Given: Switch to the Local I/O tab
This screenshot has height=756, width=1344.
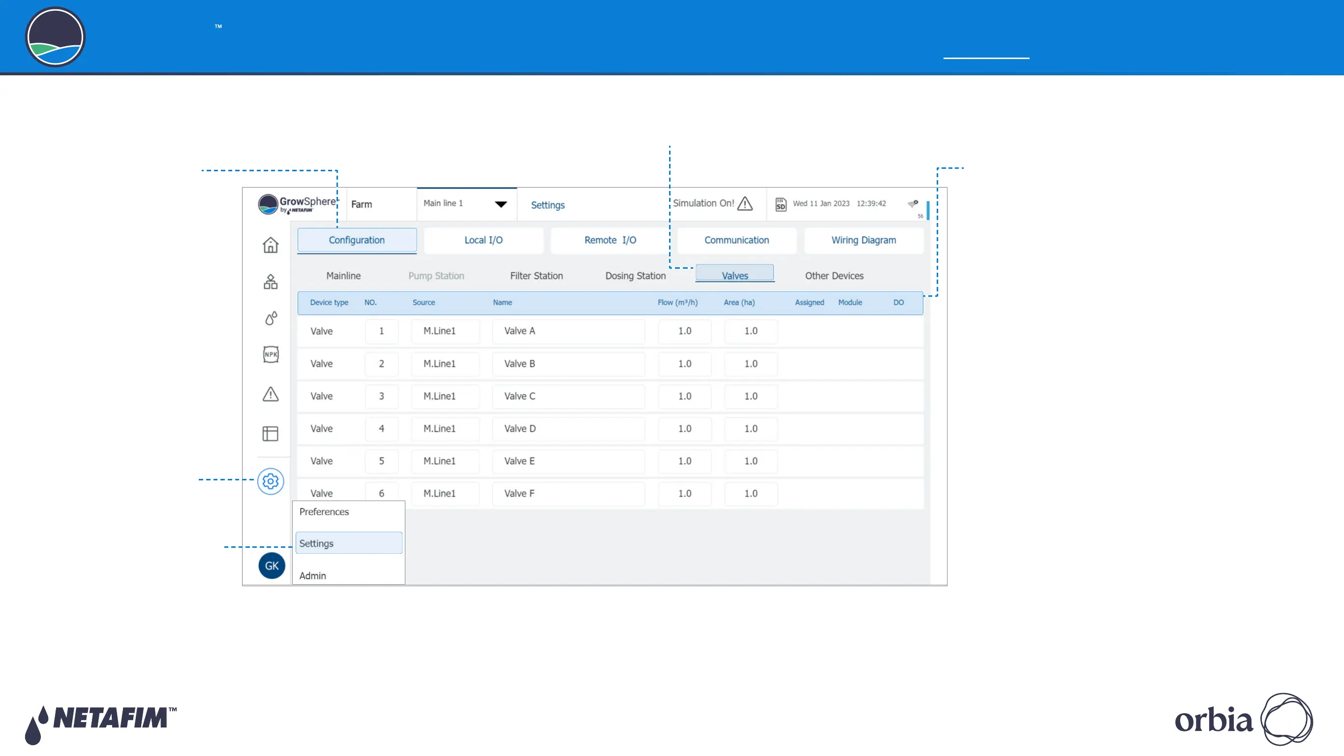Looking at the screenshot, I should coord(484,240).
